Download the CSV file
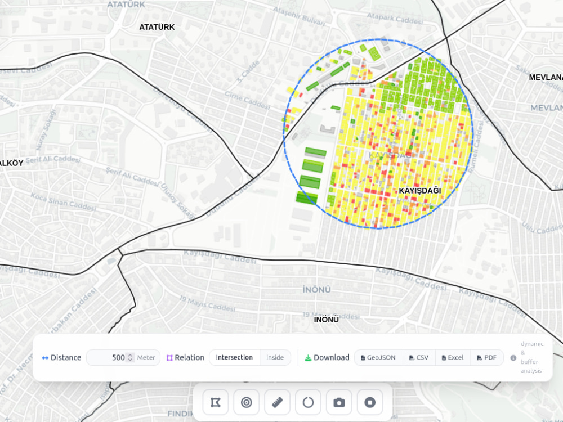563x422 pixels. pos(419,357)
